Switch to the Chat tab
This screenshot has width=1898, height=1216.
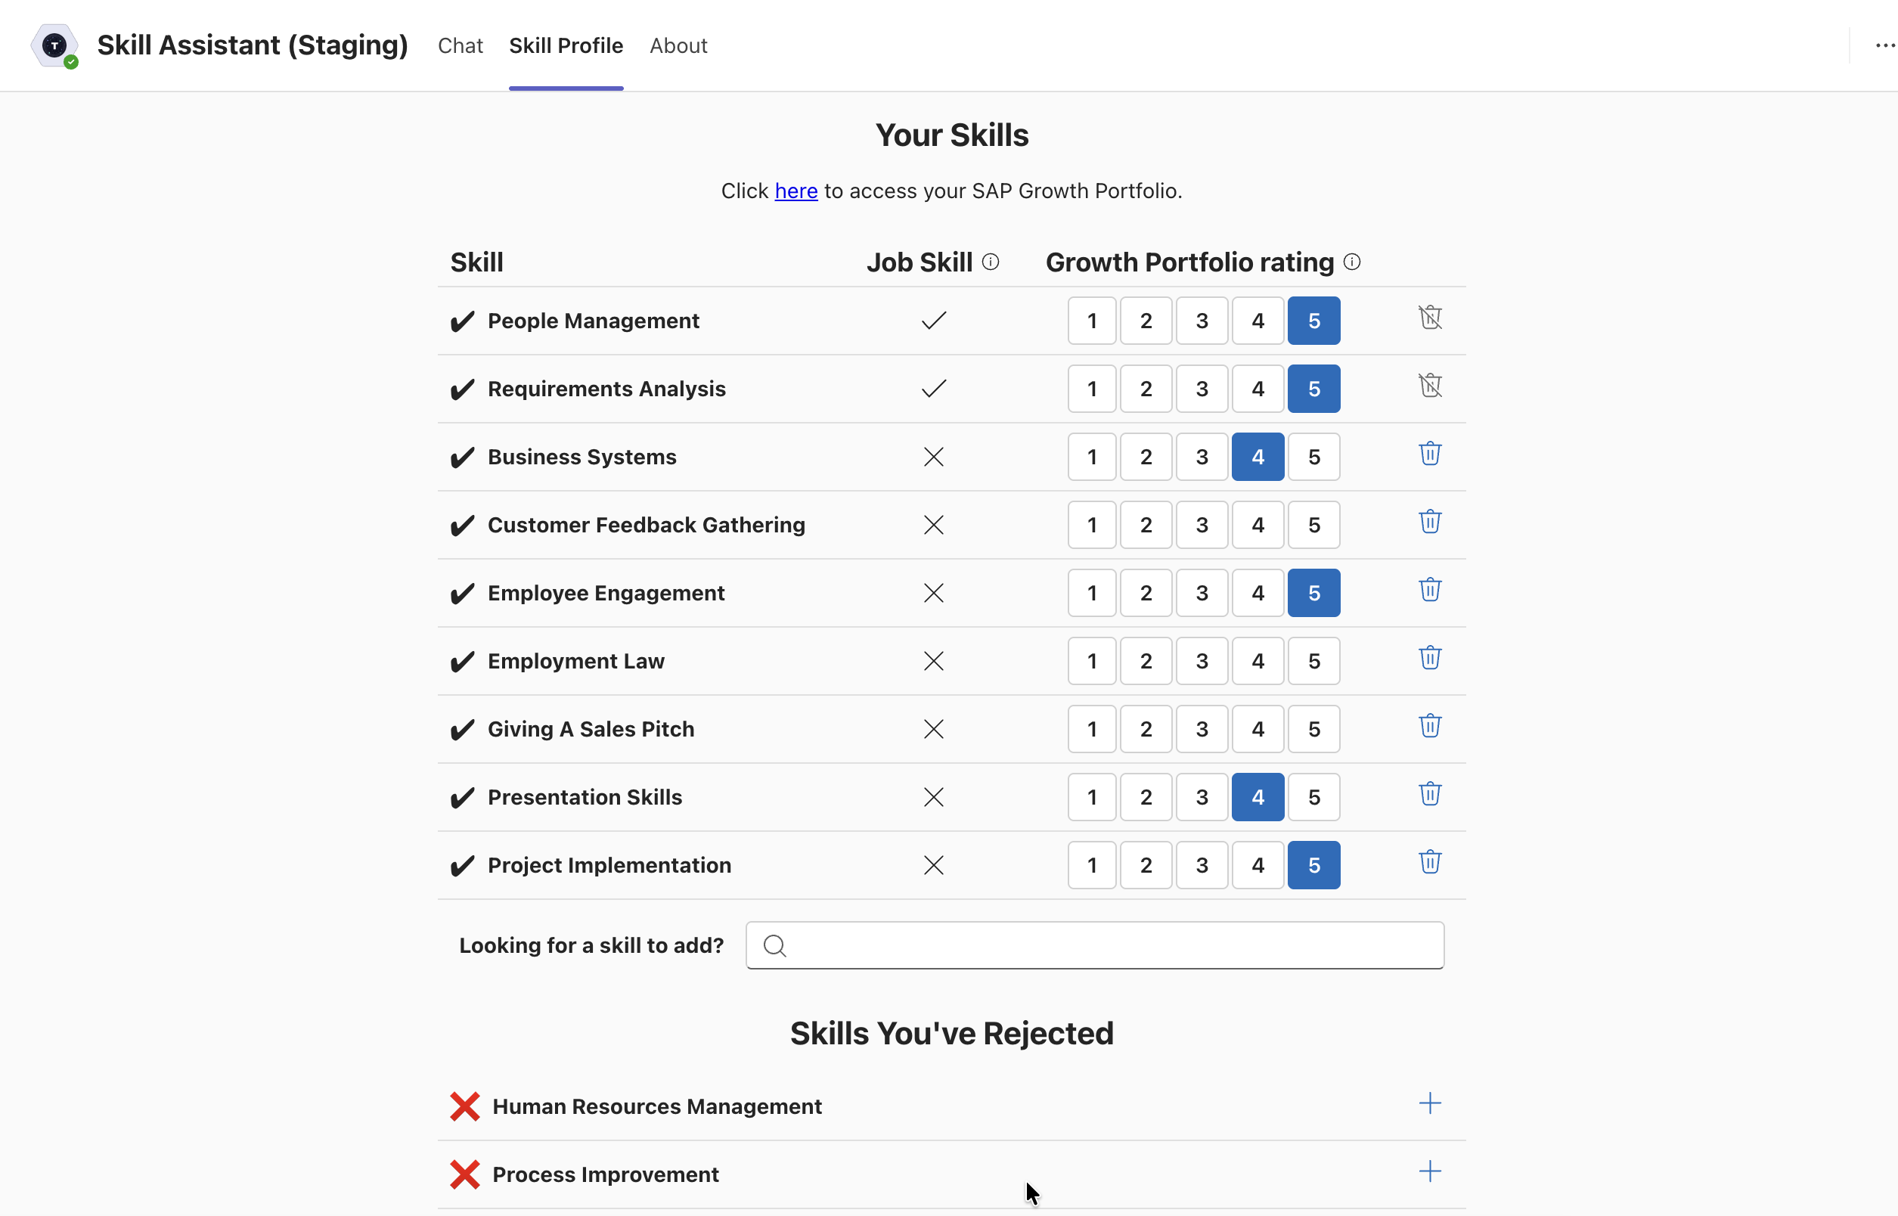[461, 45]
